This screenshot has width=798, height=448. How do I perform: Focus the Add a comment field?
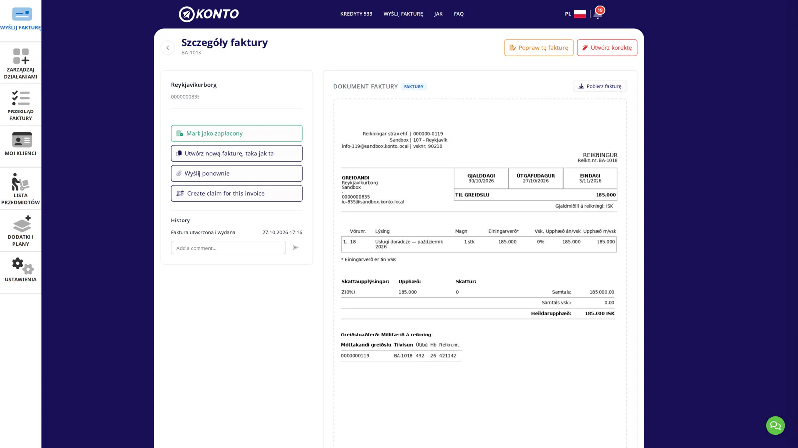point(228,248)
